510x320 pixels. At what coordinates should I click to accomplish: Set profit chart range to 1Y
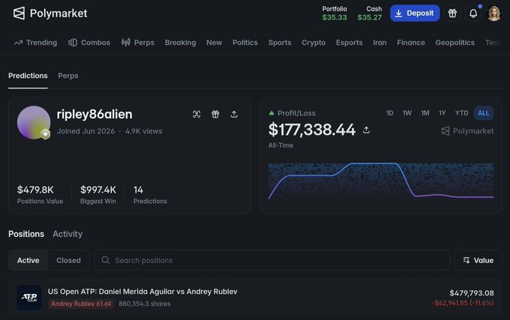[442, 113]
